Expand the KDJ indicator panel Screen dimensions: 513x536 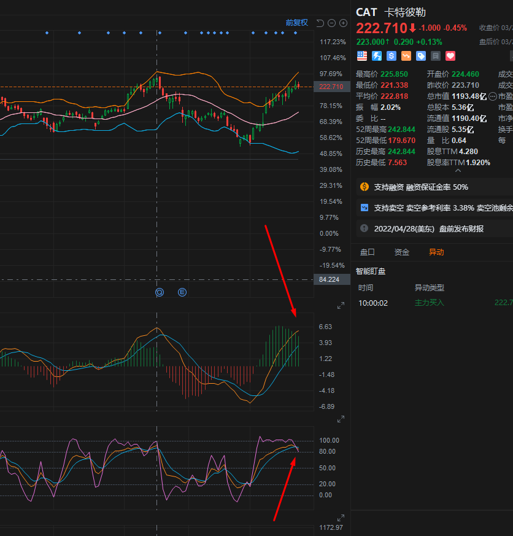341,419
